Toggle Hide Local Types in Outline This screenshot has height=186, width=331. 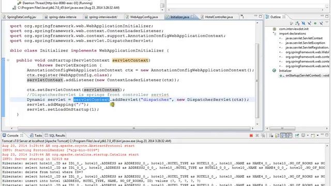[x=321, y=23]
